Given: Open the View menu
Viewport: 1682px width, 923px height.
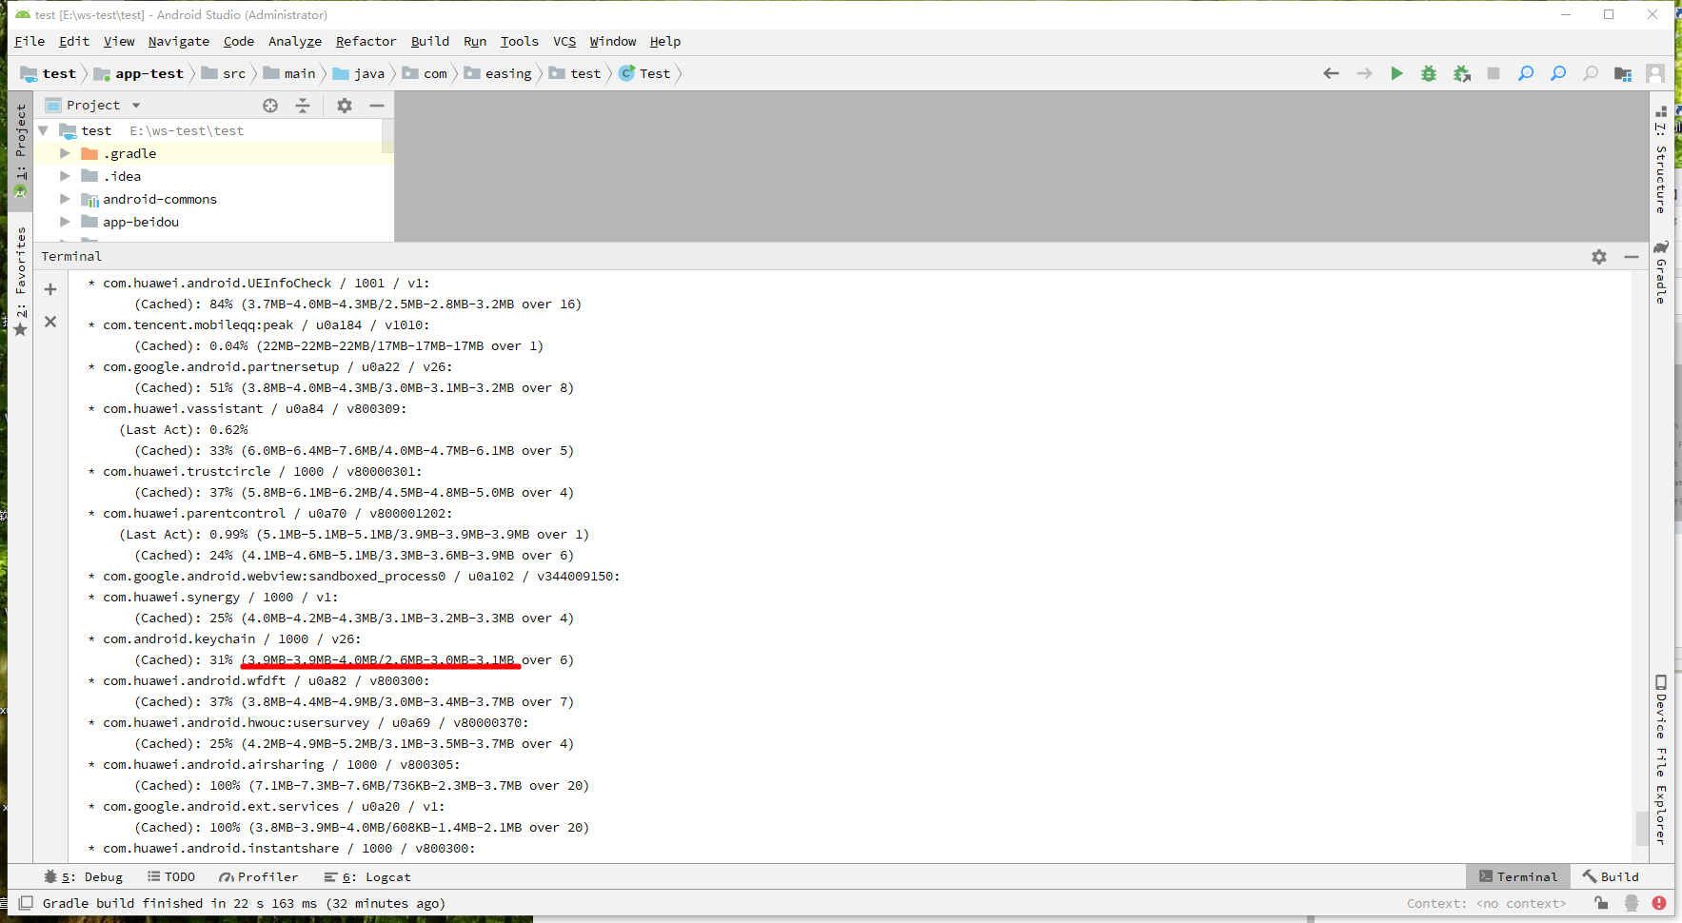Looking at the screenshot, I should coord(119,42).
